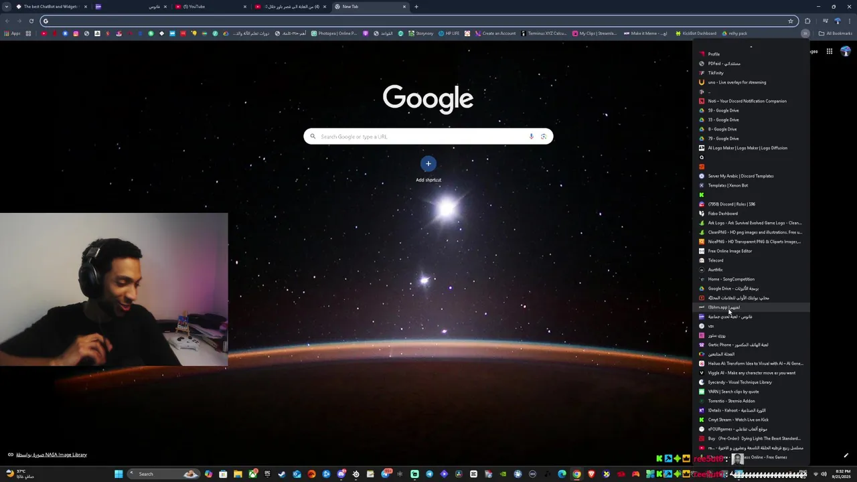Switch to the YouTube tab

(x=210, y=7)
